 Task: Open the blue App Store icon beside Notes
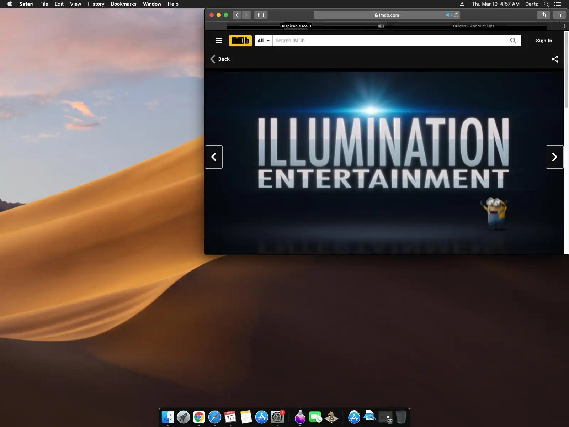tap(262, 417)
